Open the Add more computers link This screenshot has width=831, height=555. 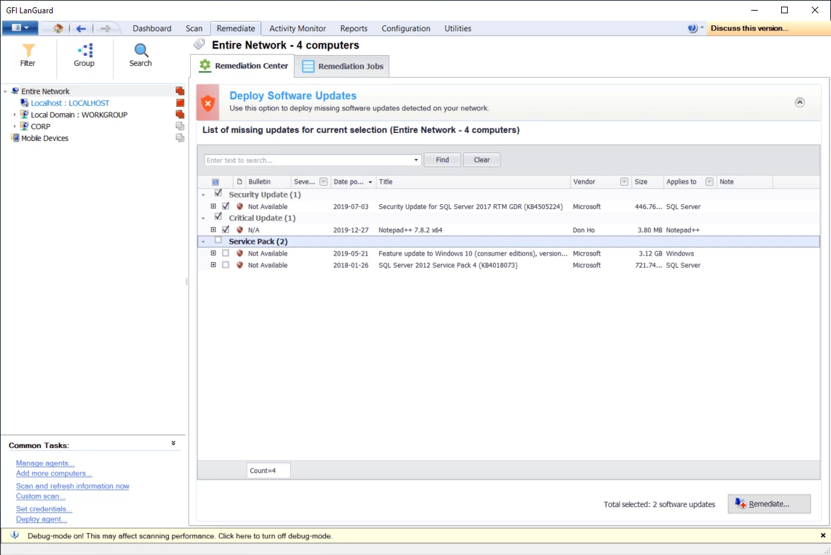coord(54,473)
